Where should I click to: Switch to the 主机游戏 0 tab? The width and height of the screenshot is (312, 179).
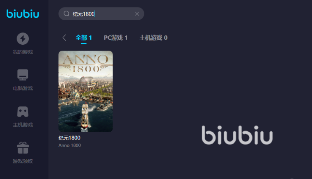point(154,38)
